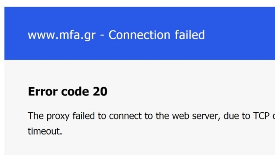Click the "Connection failed" title text

point(157,35)
